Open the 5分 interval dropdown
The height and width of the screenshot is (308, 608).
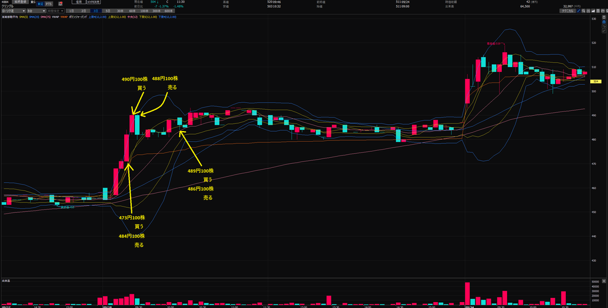(36, 11)
